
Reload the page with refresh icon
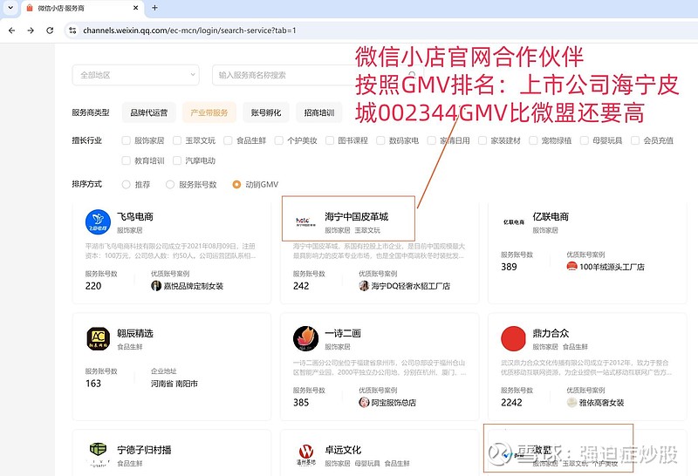(50, 31)
